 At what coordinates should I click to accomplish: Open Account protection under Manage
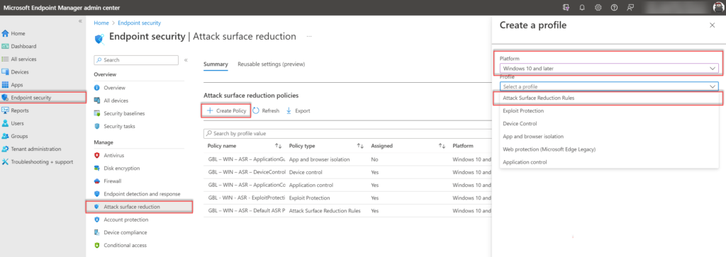[x=126, y=219]
